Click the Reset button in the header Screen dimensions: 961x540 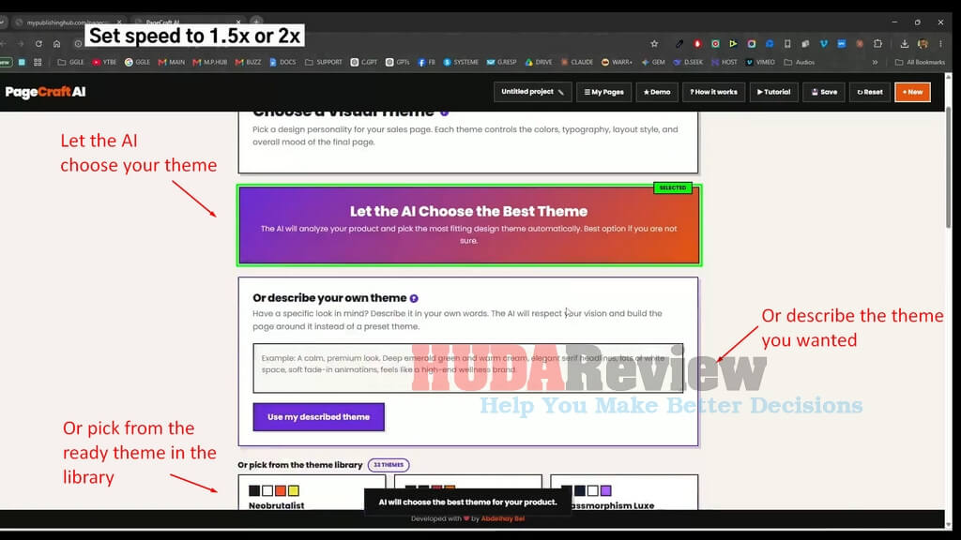pyautogui.click(x=870, y=92)
